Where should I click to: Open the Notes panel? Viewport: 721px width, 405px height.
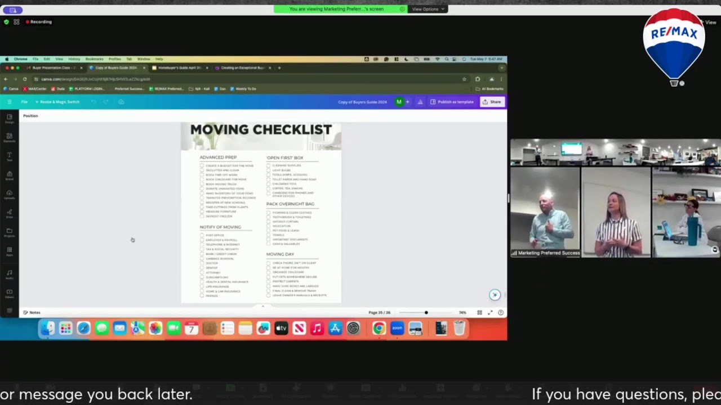[32, 312]
